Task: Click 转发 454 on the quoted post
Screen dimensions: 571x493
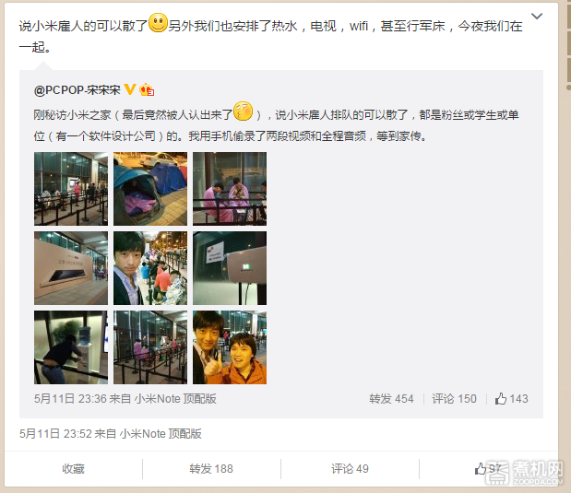Action: [x=391, y=399]
